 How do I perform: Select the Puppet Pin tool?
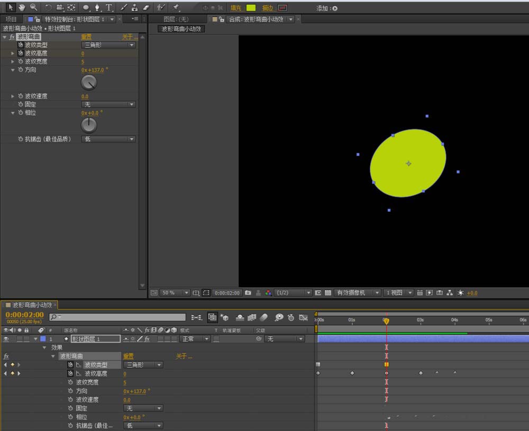click(x=176, y=7)
